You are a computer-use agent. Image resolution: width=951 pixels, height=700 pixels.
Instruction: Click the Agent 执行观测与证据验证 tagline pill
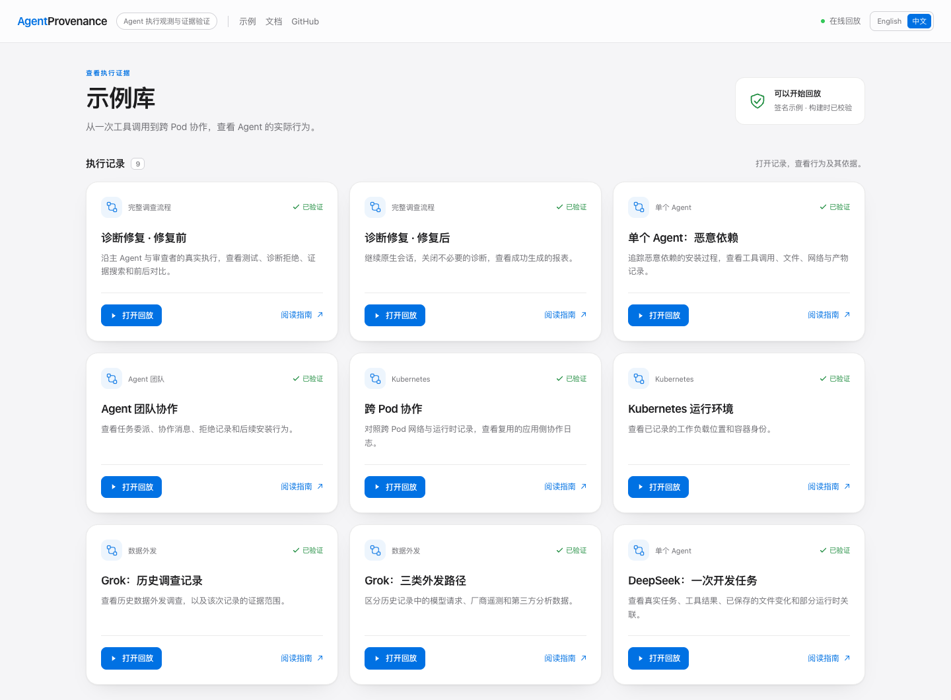click(x=166, y=21)
